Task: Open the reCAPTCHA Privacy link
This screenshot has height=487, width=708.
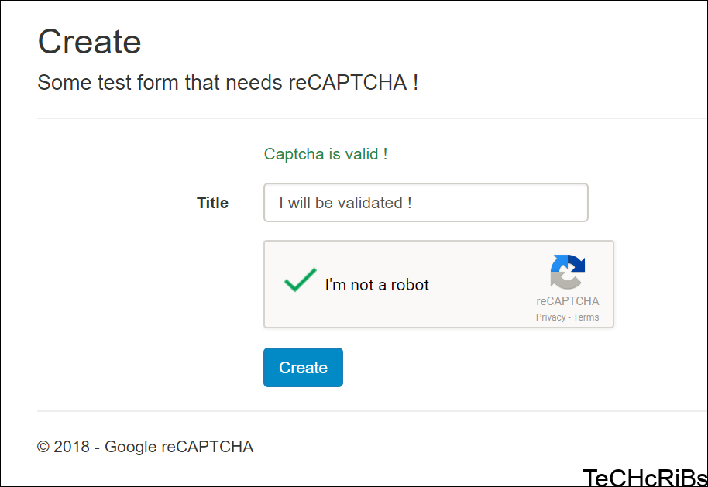Action: pos(551,317)
